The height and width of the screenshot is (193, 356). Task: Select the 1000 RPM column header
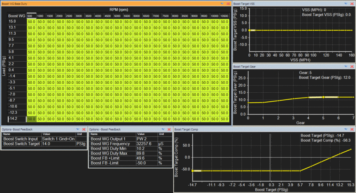tap(41, 16)
